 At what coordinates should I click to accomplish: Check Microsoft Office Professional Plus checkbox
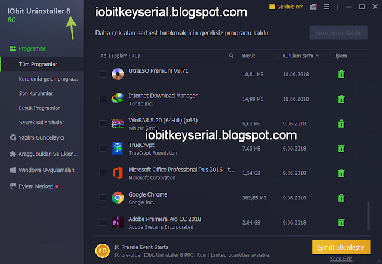[103, 173]
